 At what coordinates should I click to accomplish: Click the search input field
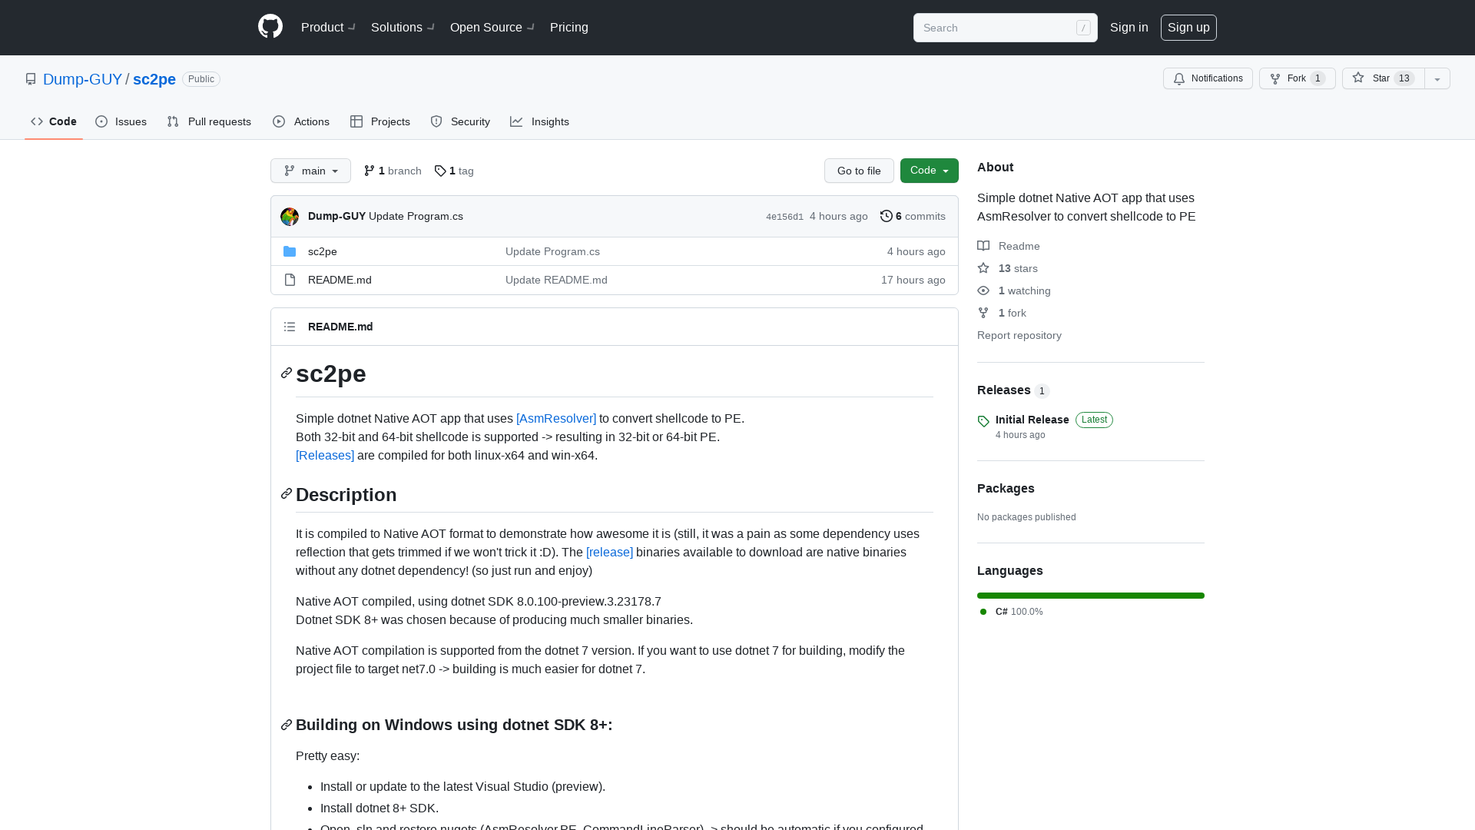[x=1004, y=28]
